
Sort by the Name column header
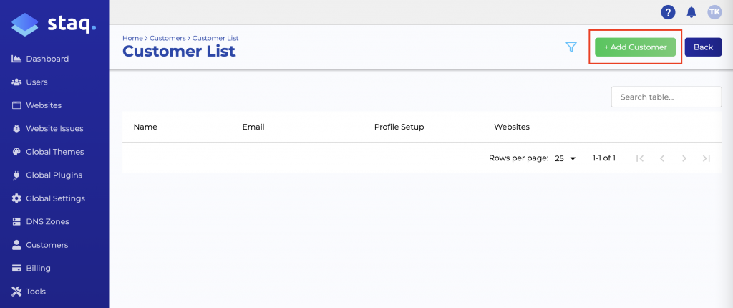[145, 127]
